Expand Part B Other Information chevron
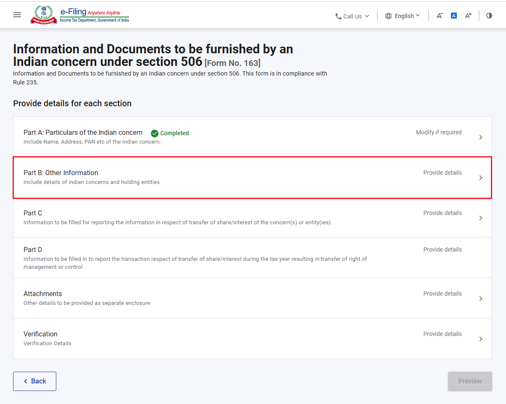 pyautogui.click(x=481, y=178)
